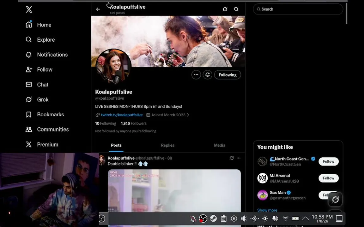Go back using the profile header arrow
The width and height of the screenshot is (364, 227).
(x=98, y=9)
